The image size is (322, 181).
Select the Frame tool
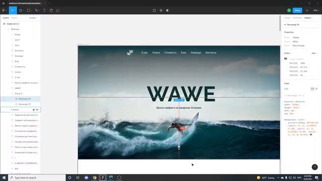point(21,10)
